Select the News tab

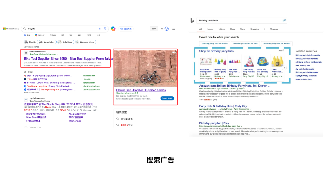click(243, 29)
